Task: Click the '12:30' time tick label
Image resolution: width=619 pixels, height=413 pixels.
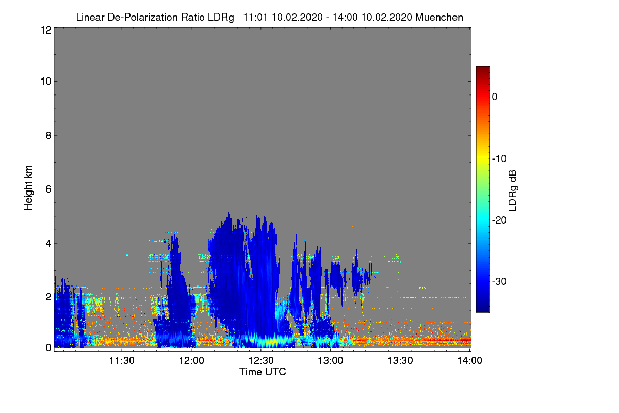Action: pos(261,361)
